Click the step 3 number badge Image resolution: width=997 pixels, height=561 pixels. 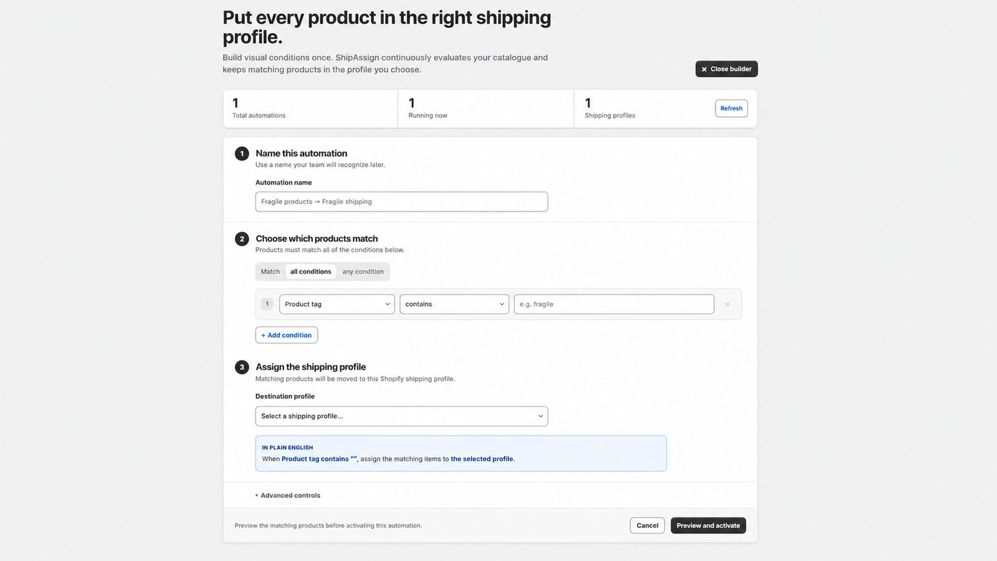242,367
